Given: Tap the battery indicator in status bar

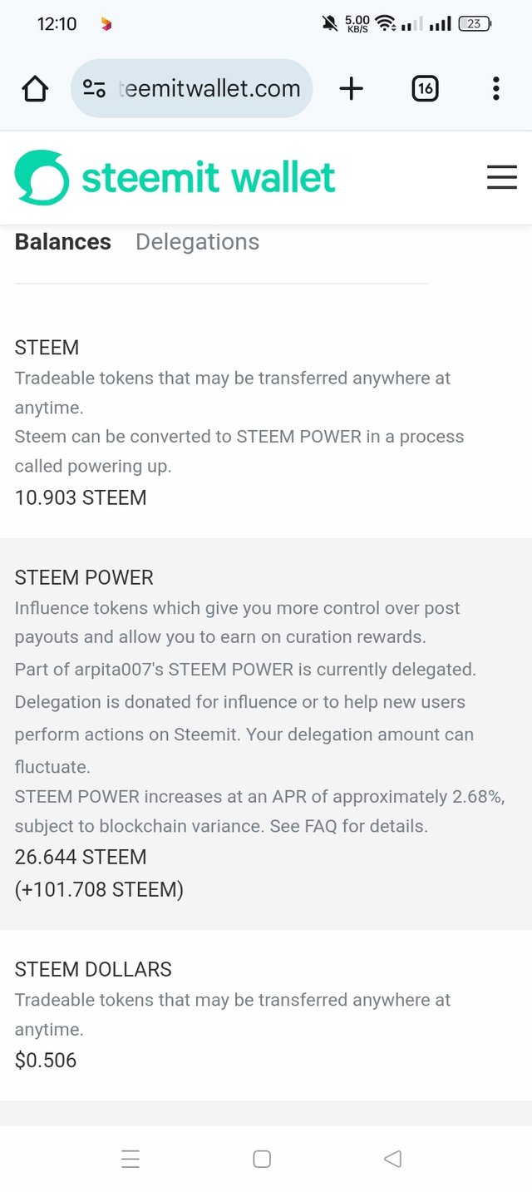Looking at the screenshot, I should coord(475,23).
